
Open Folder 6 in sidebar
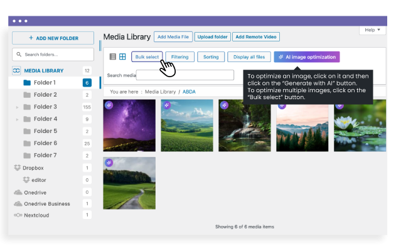point(45,143)
